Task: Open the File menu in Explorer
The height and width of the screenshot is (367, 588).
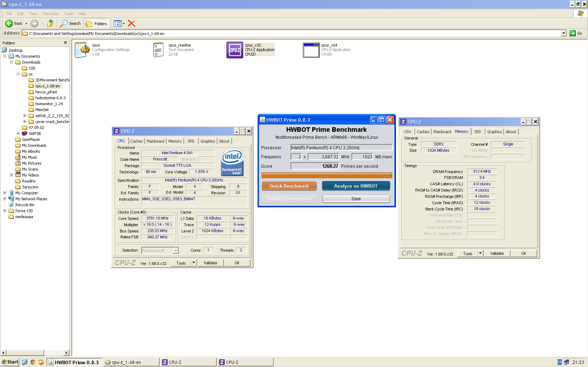Action: pyautogui.click(x=9, y=14)
